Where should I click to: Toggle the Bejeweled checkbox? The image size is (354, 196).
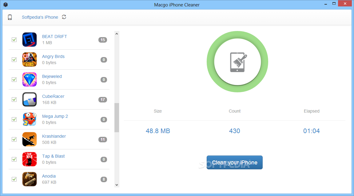point(14,79)
